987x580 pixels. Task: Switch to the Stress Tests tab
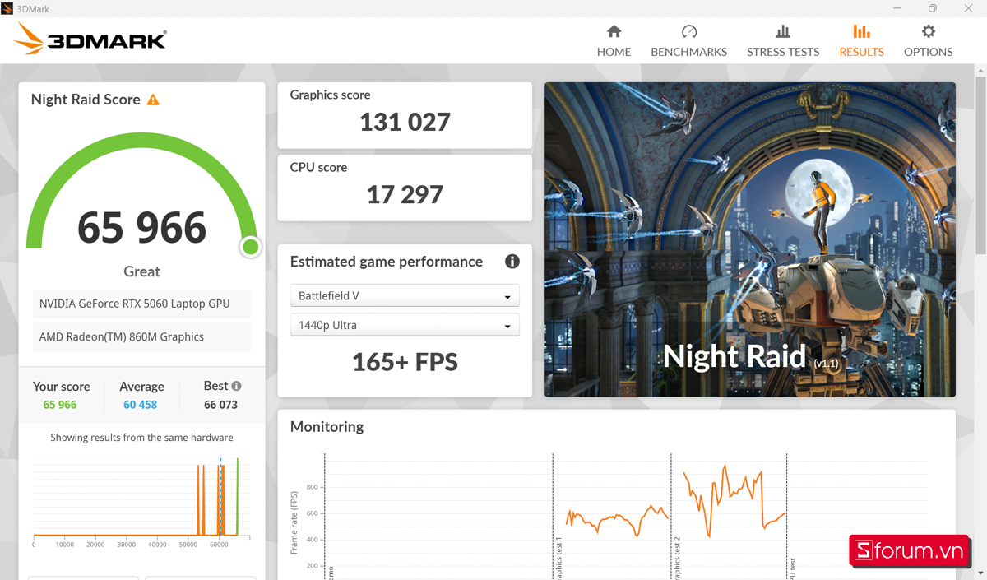click(783, 40)
